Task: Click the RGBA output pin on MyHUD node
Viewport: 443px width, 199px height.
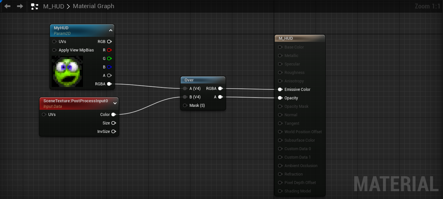Action: (109, 84)
